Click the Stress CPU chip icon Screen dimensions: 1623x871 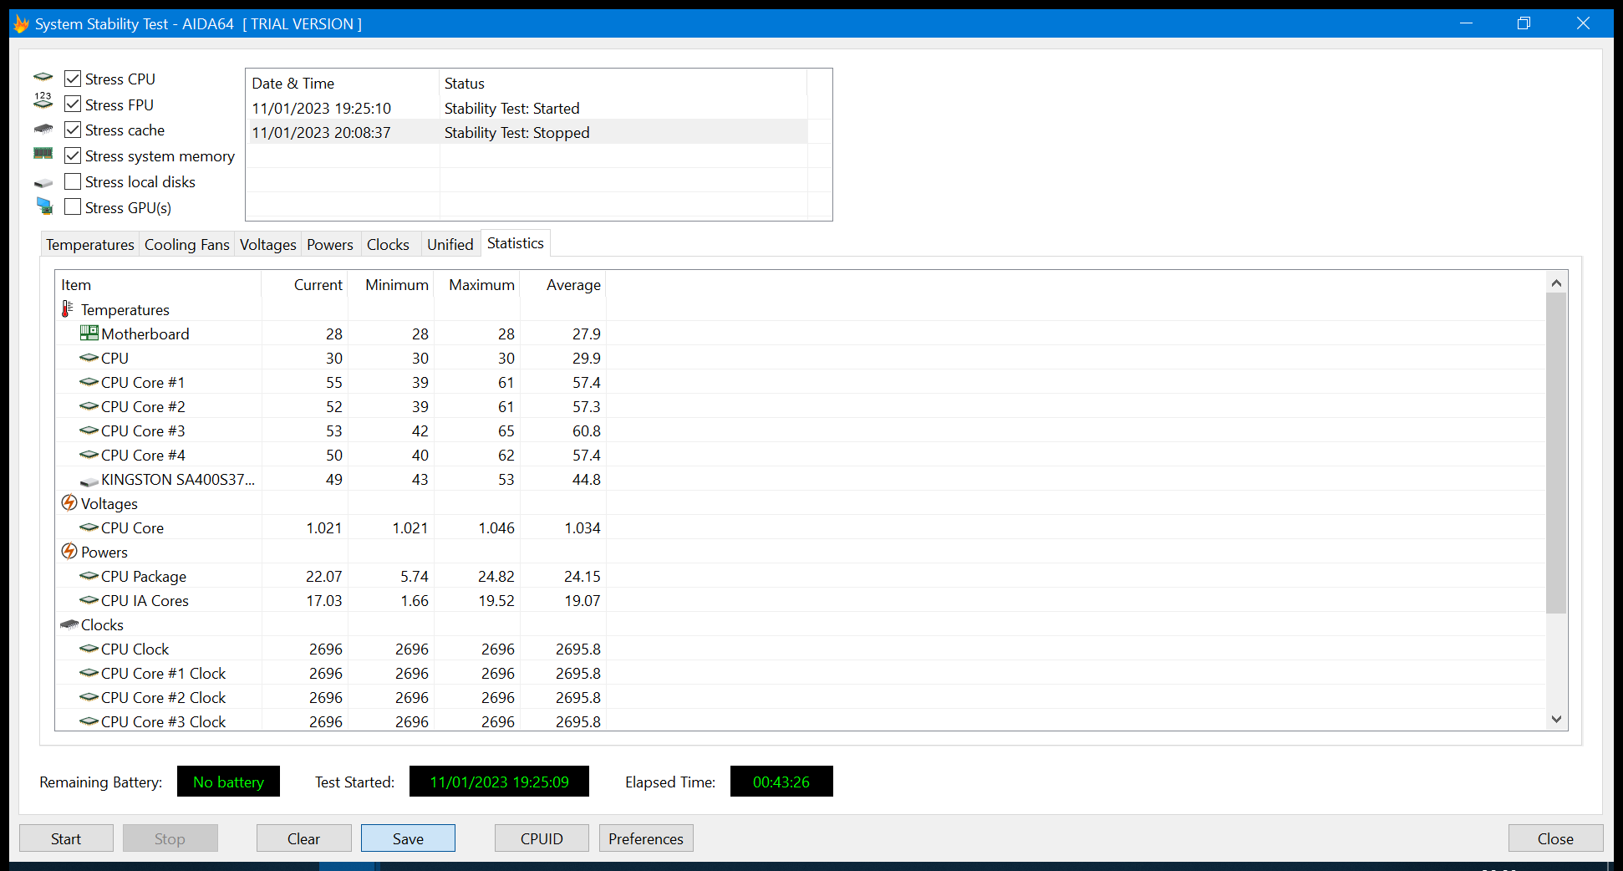pos(43,78)
